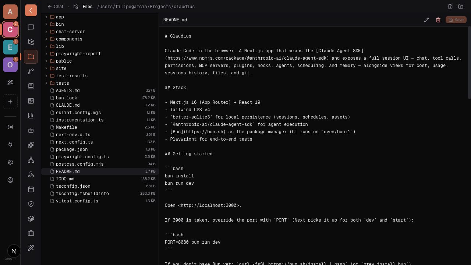Expand the components folder
The image size is (471, 265).
tap(100, 39)
